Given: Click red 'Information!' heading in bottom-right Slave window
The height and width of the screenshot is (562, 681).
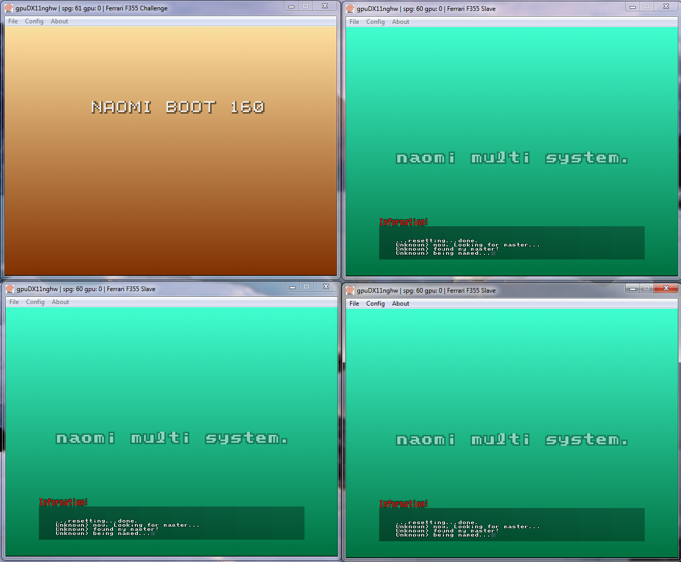Looking at the screenshot, I should [x=404, y=504].
